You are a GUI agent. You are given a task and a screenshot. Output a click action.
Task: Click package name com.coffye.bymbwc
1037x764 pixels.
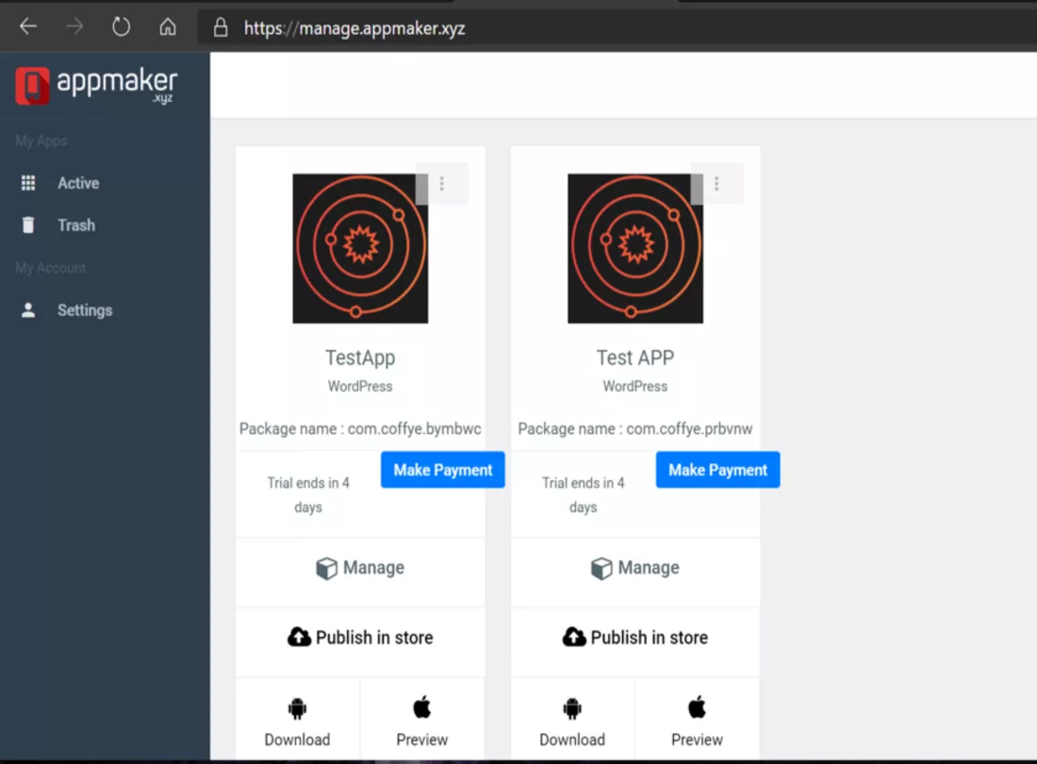tap(415, 428)
